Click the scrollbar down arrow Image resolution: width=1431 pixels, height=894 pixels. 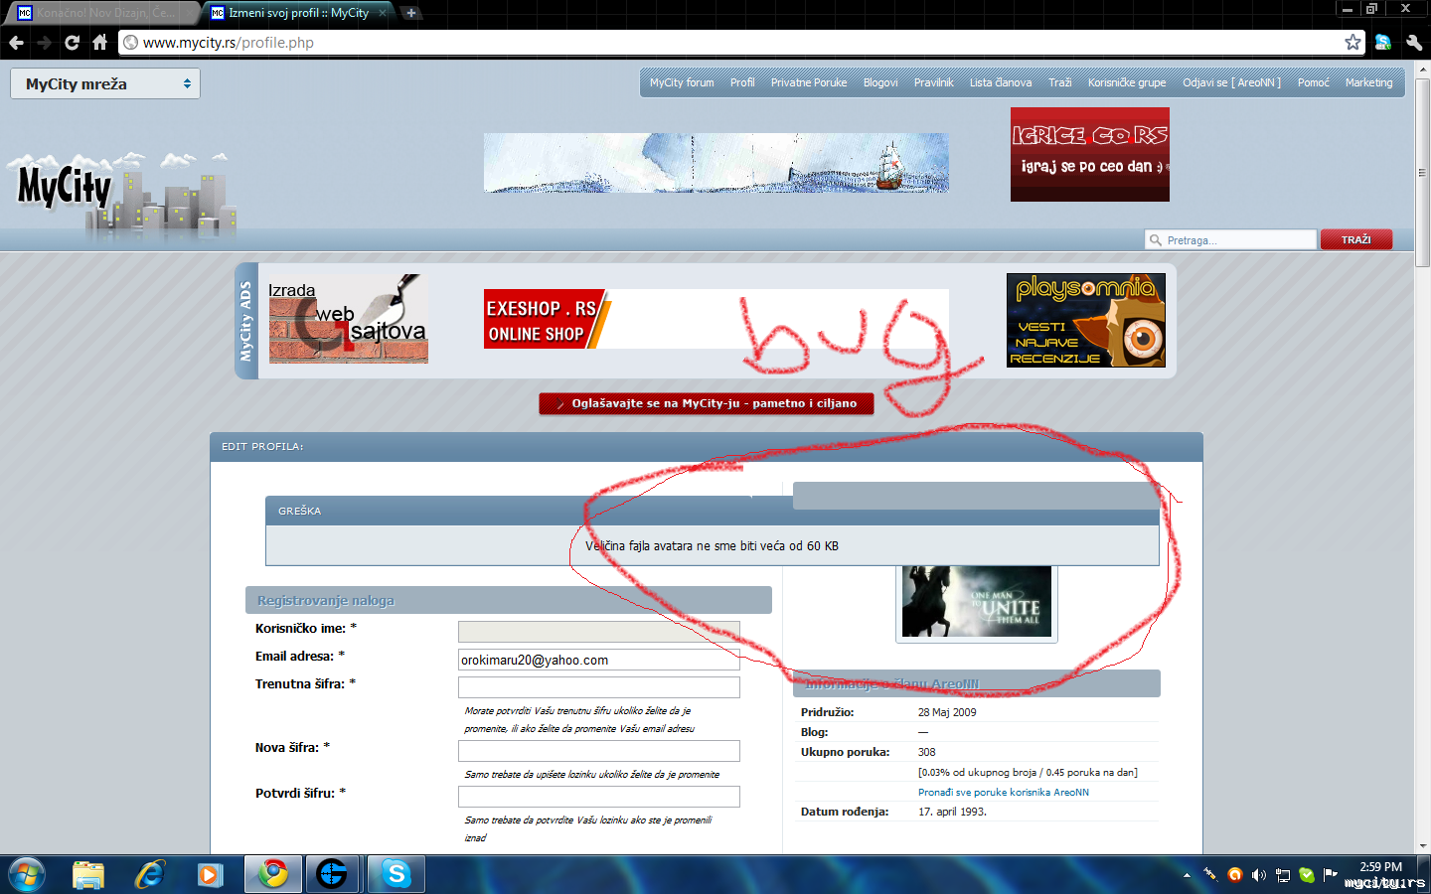point(1422,846)
